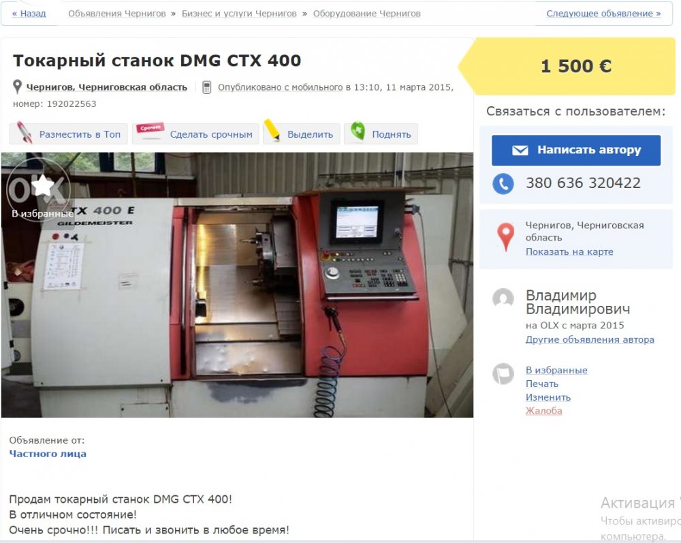Click Чернигов, Черниговская область location link
The width and height of the screenshot is (681, 543).
pos(106,87)
